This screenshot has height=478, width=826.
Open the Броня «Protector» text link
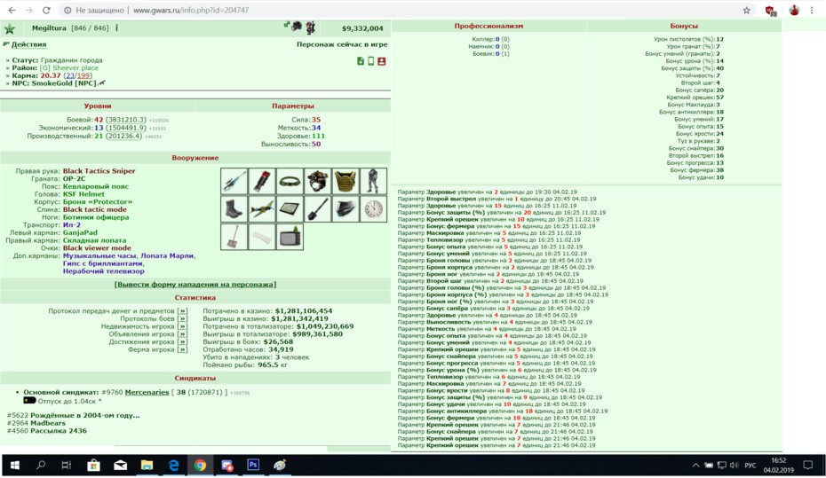click(x=98, y=202)
